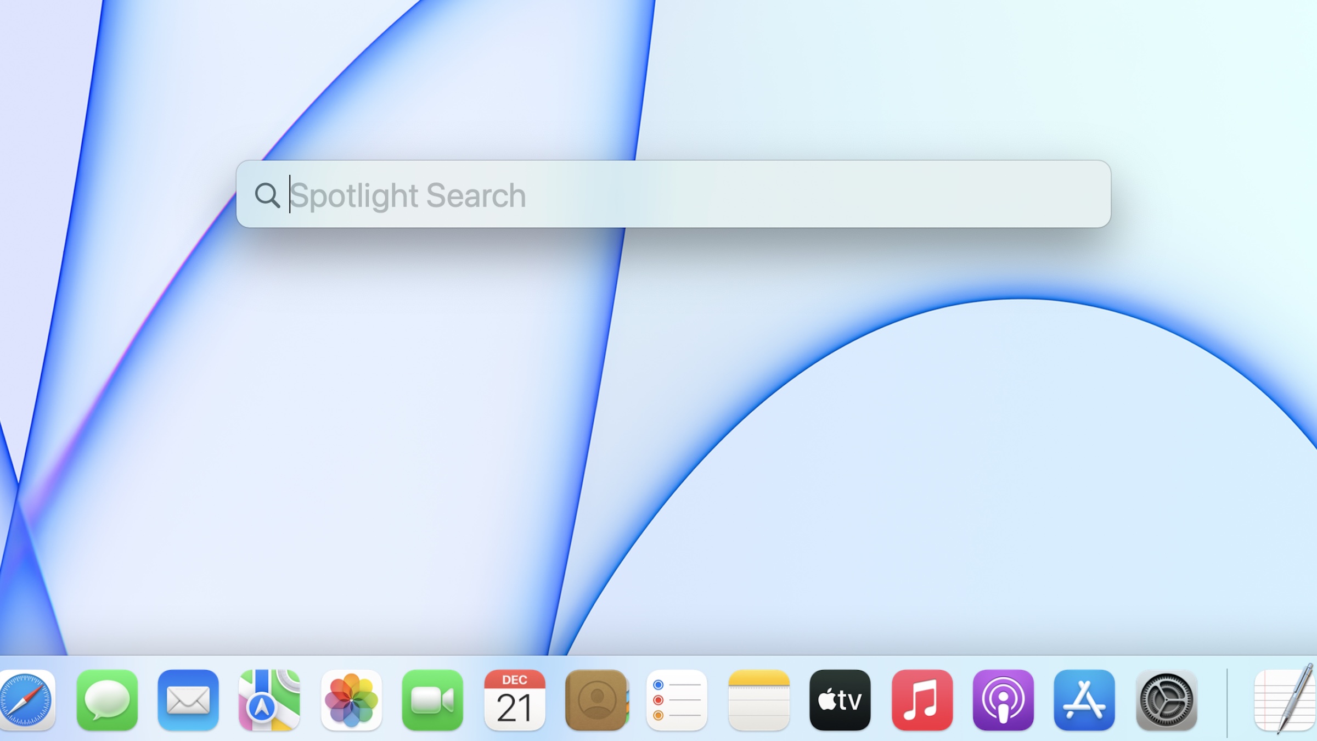Launch the Photos app

click(x=351, y=700)
